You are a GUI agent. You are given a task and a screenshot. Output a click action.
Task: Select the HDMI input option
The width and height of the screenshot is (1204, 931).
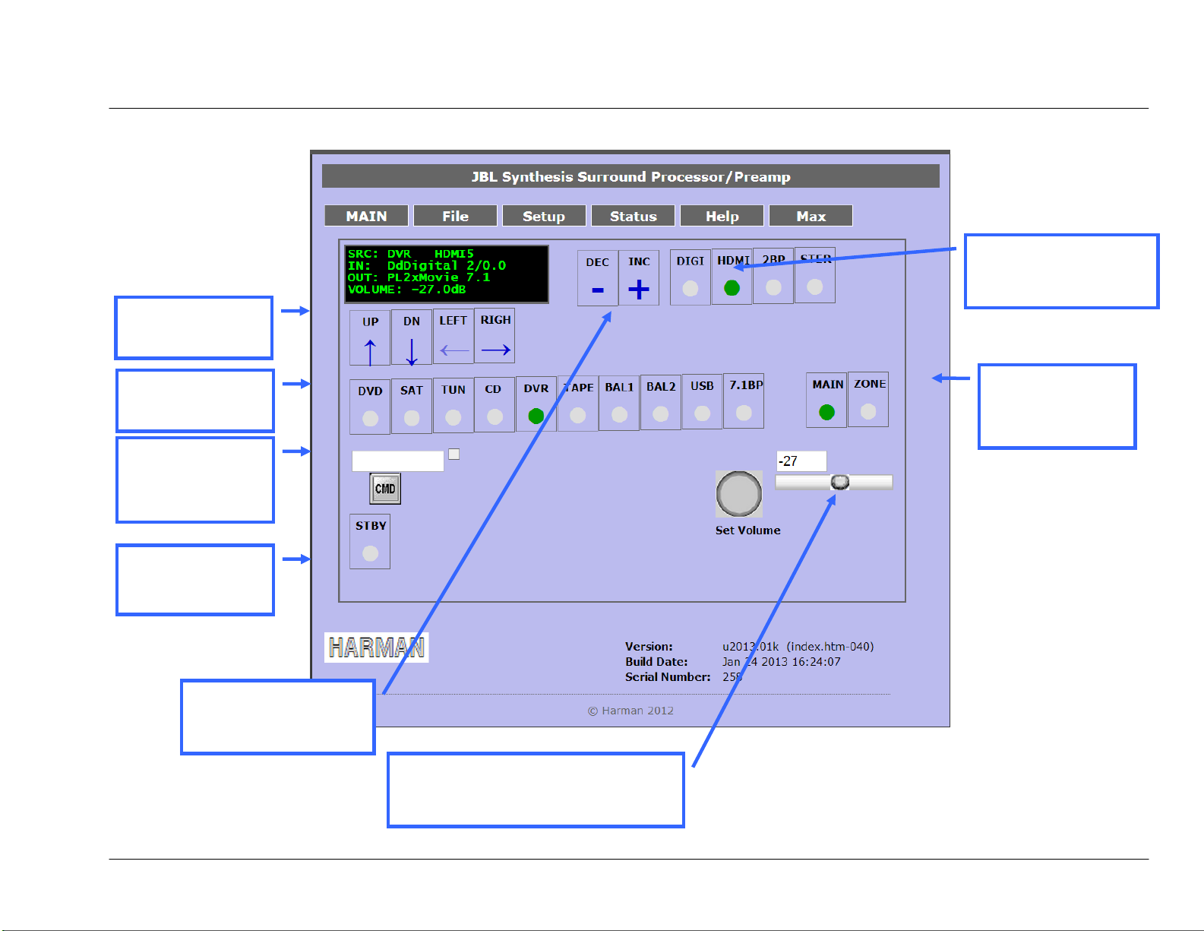[732, 277]
